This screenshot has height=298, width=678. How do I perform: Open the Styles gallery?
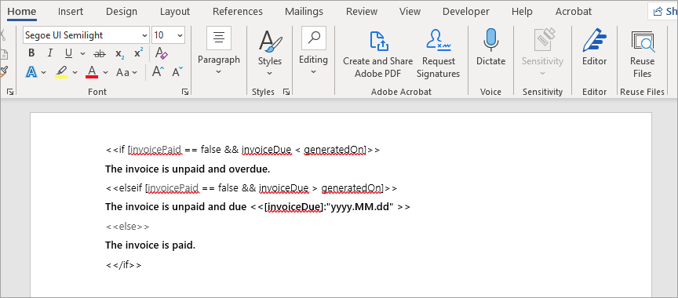click(x=270, y=53)
